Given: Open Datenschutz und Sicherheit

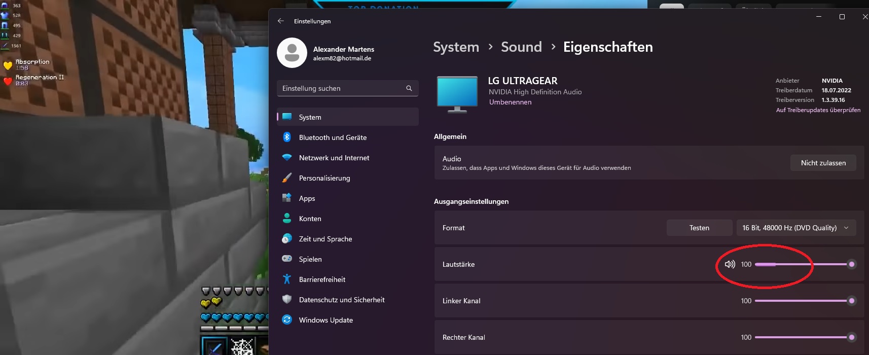Looking at the screenshot, I should click(348, 299).
